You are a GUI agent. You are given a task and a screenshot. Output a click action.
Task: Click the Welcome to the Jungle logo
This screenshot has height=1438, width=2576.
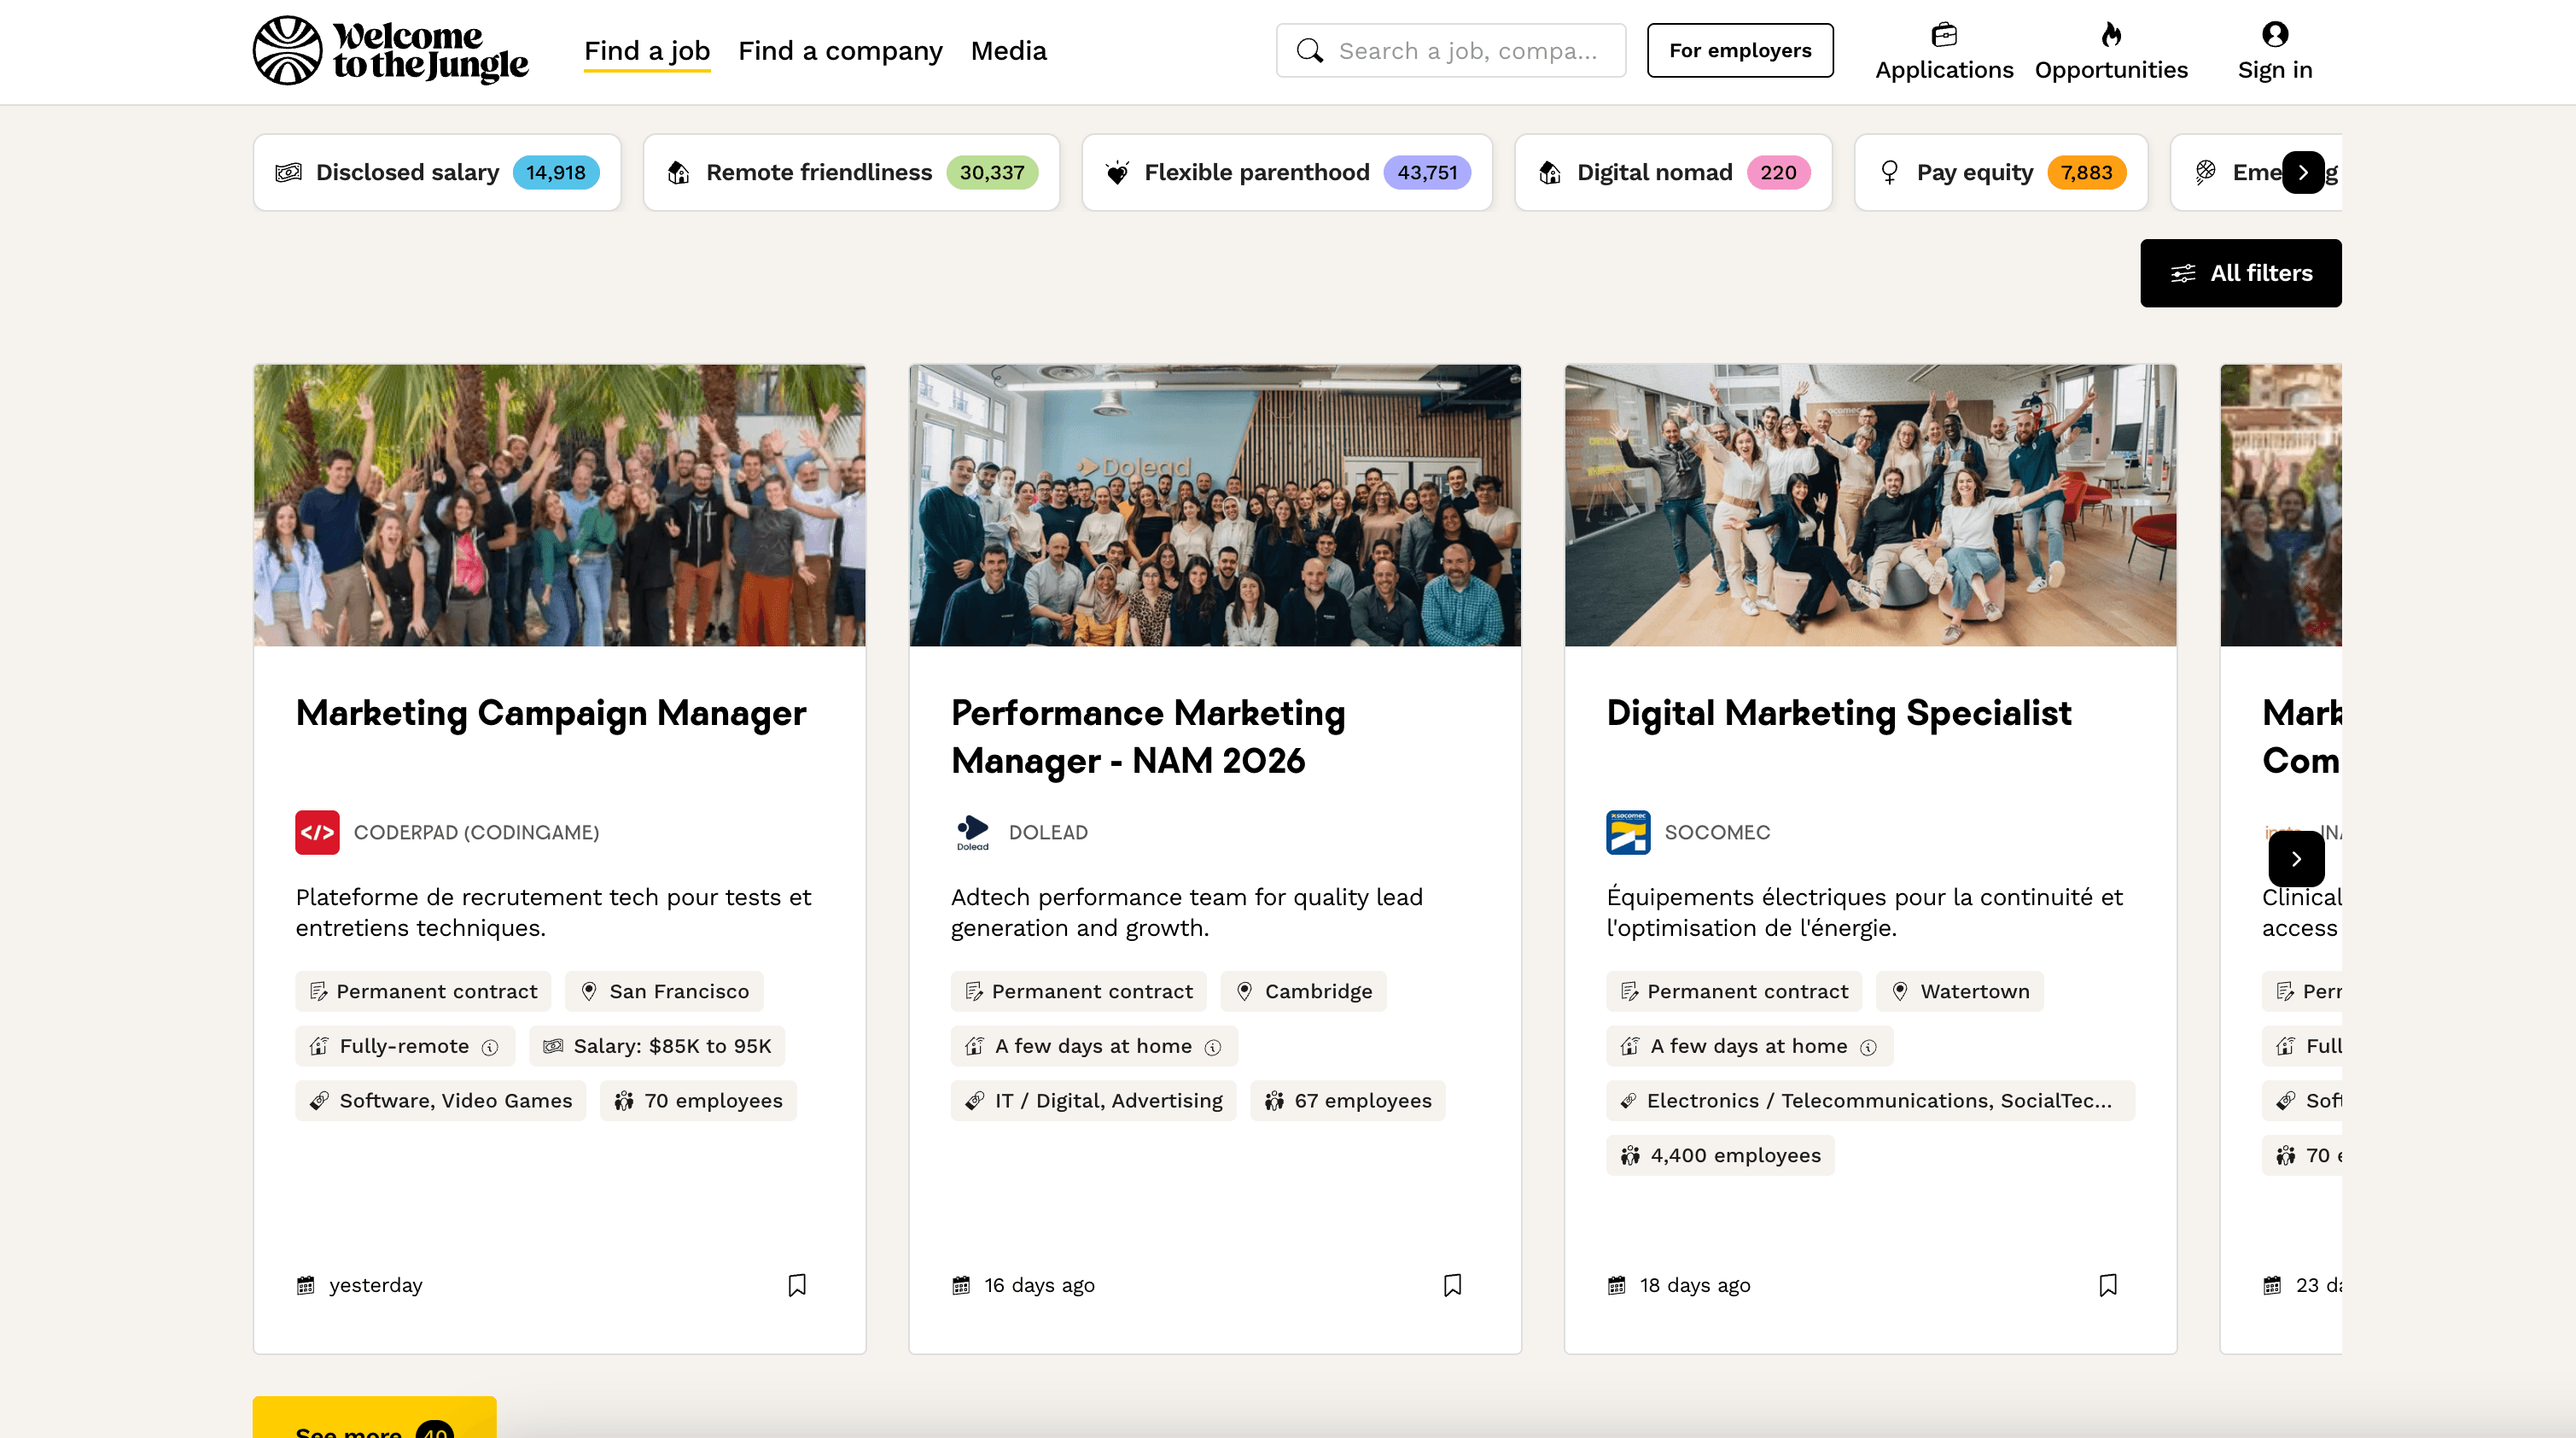[390, 50]
